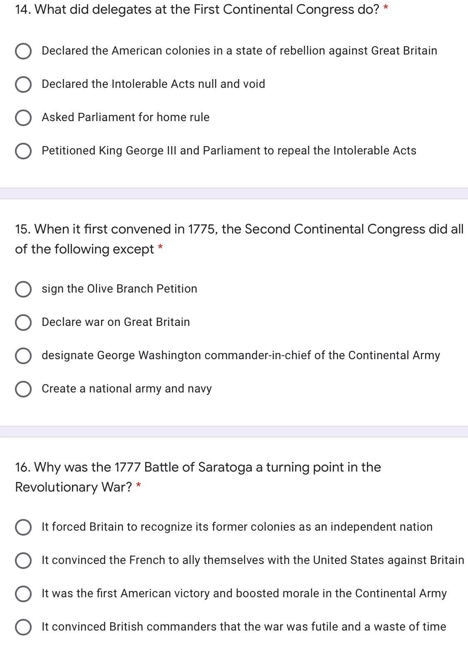Select "Declare war on Great Britain" radio button
The width and height of the screenshot is (468, 658).
(23, 322)
